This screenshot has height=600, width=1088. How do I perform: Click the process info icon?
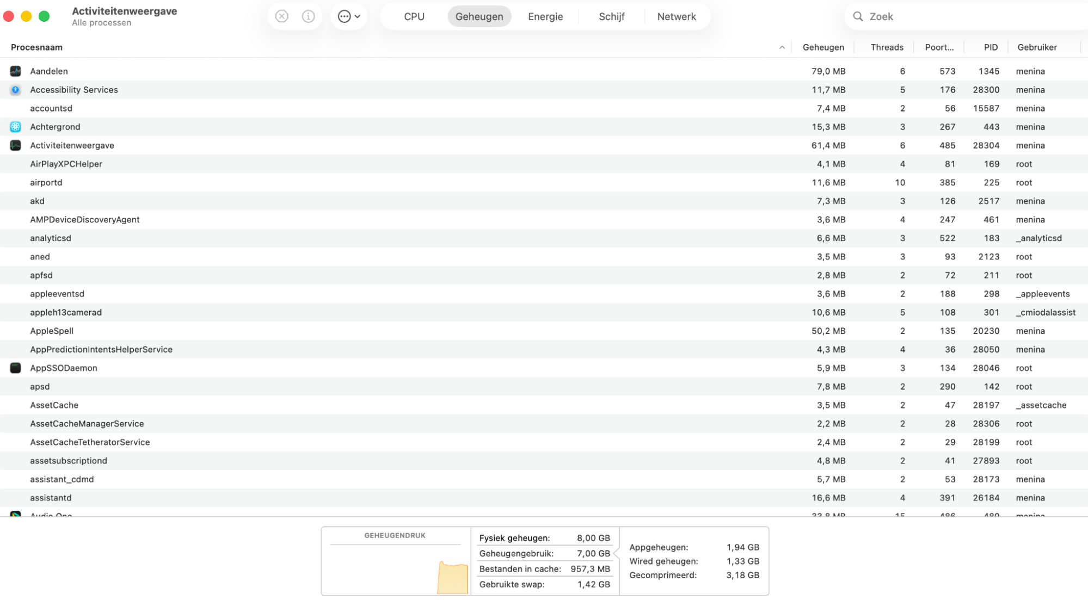pos(308,16)
